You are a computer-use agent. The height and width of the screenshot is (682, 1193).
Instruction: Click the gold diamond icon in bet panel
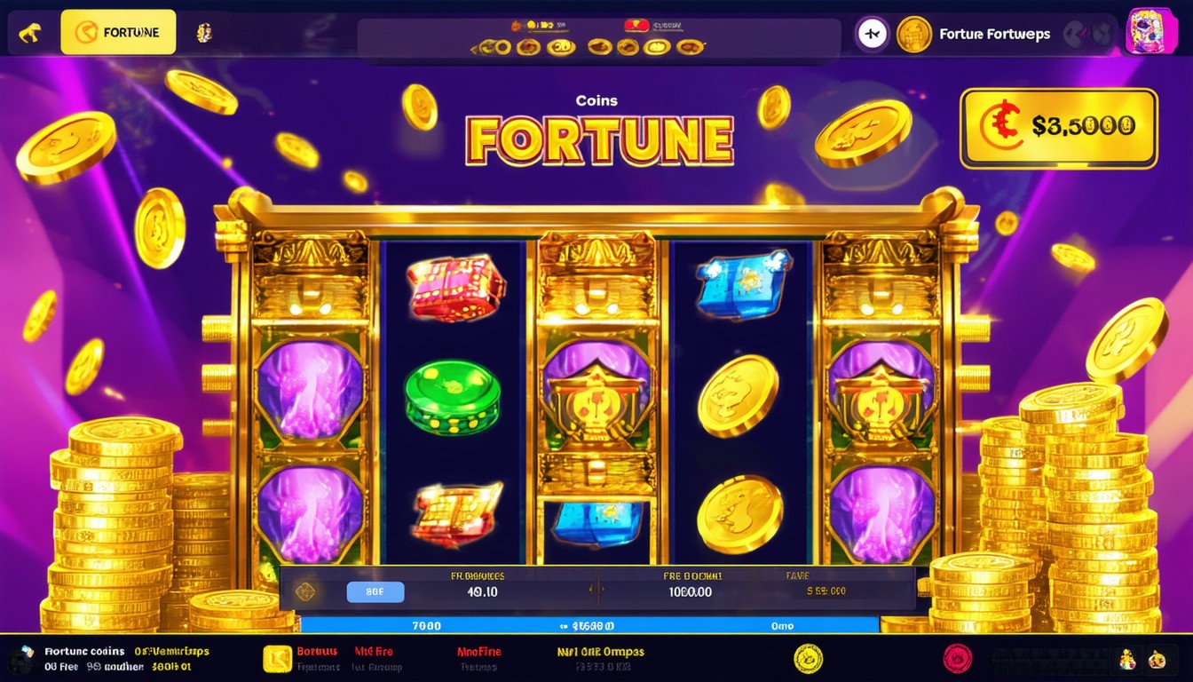(306, 591)
